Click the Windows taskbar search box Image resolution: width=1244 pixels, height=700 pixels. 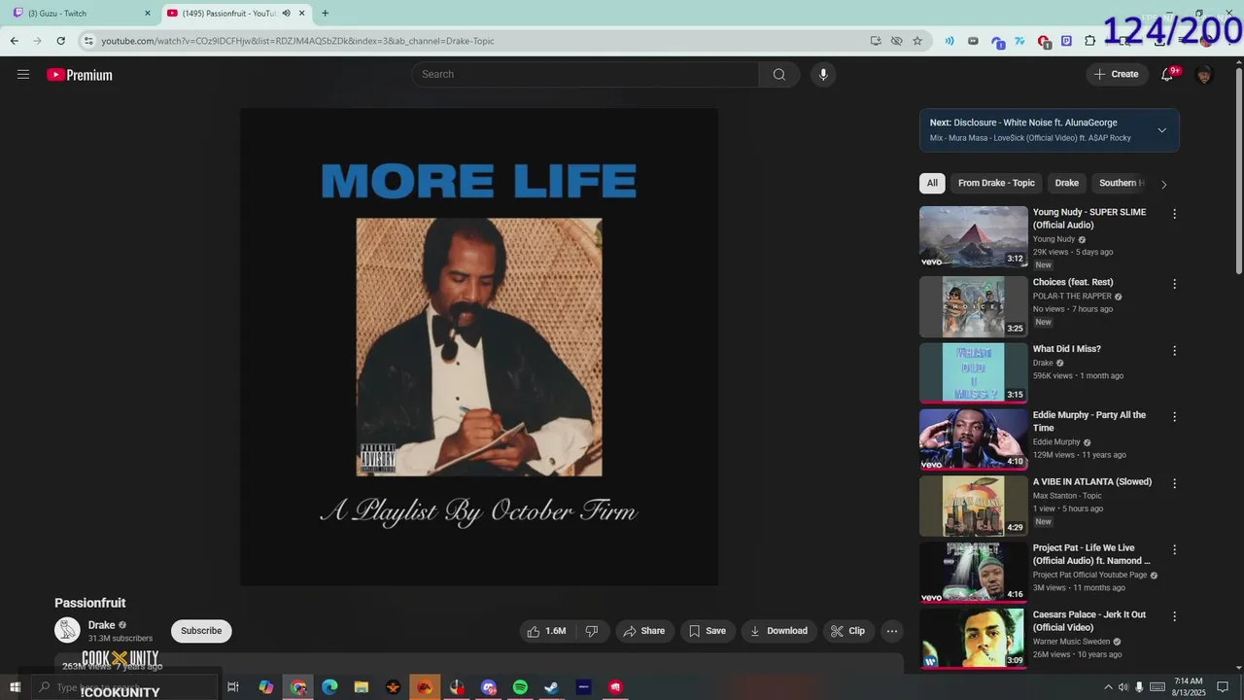tap(124, 687)
